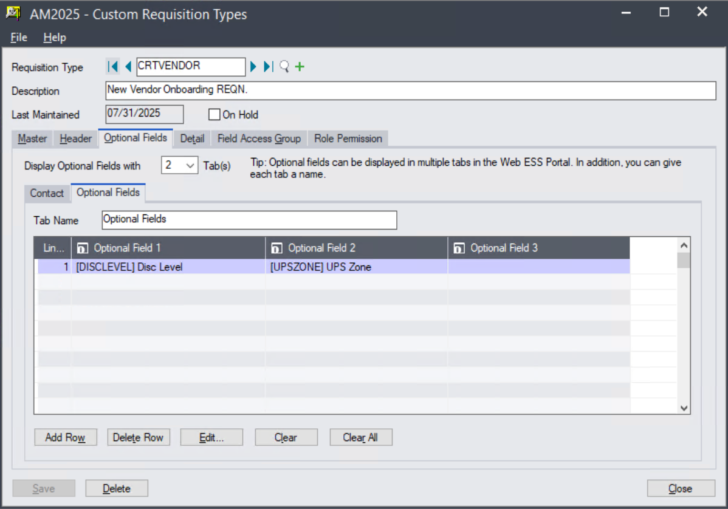Select the inner Optional Fields sub-tab

108,193
